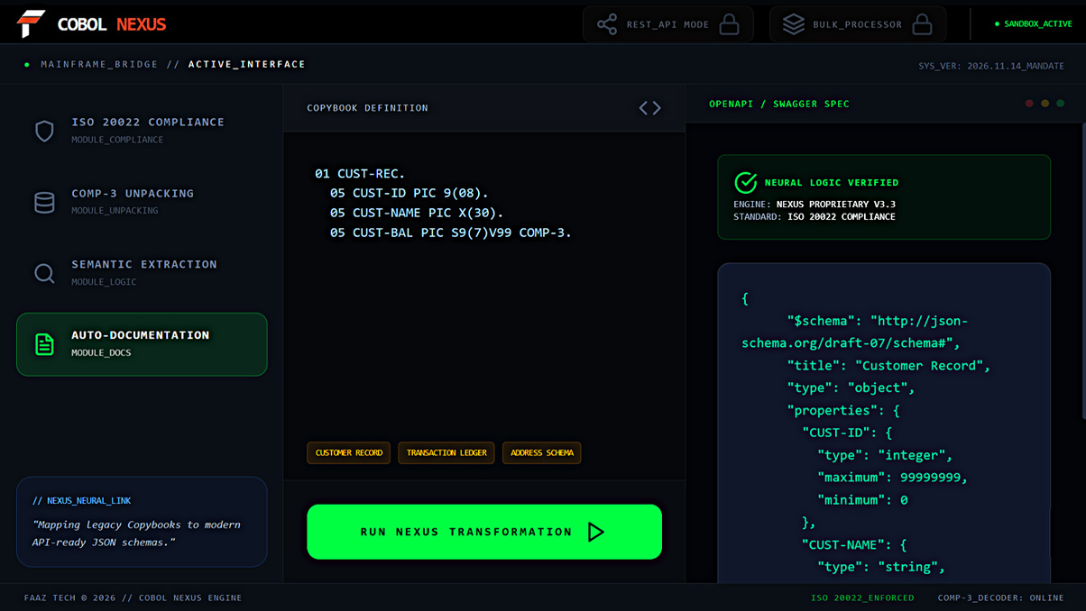Select the Auto-Documentation module
The image size is (1086, 611).
click(142, 344)
